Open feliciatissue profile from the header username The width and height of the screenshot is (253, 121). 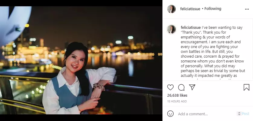pos(190,9)
